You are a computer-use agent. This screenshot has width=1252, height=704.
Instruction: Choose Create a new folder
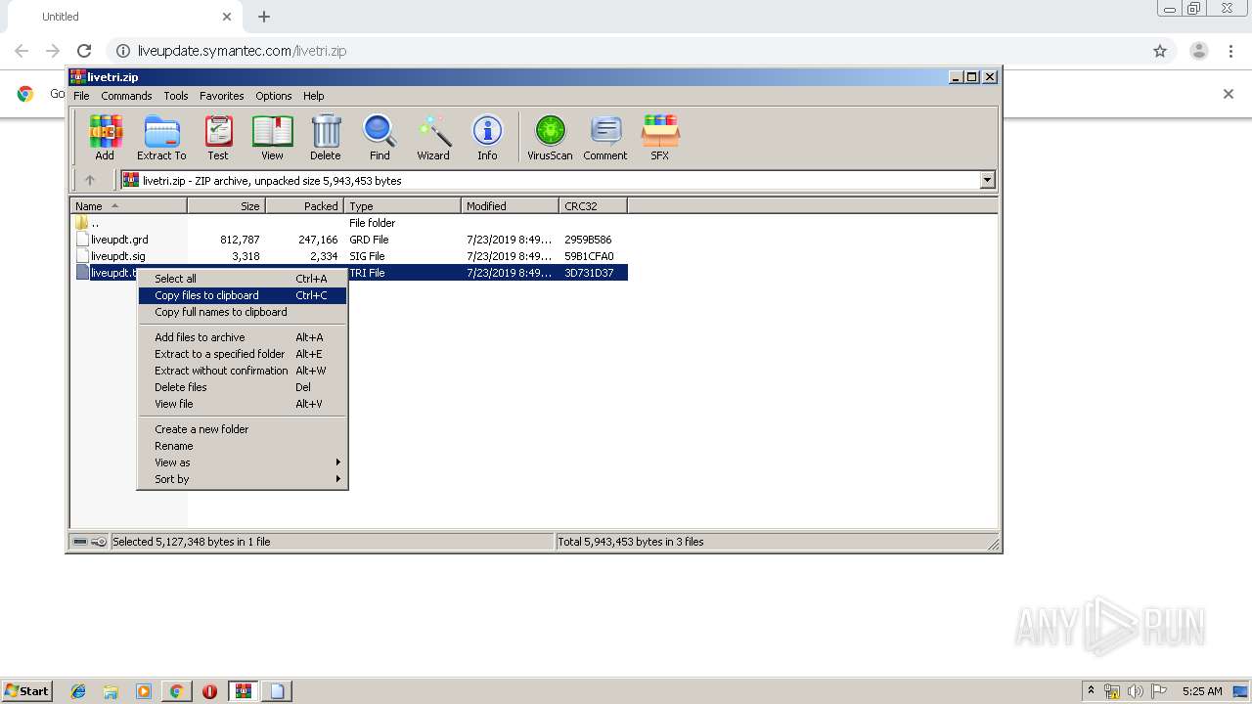tap(243, 429)
